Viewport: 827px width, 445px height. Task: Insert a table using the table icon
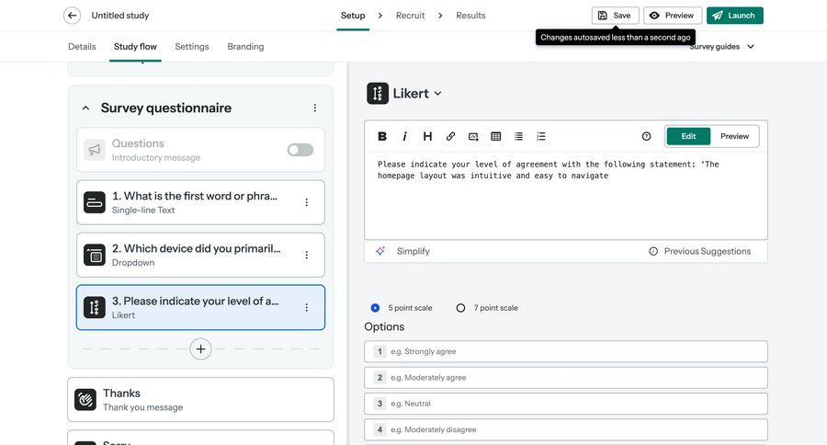coord(496,136)
